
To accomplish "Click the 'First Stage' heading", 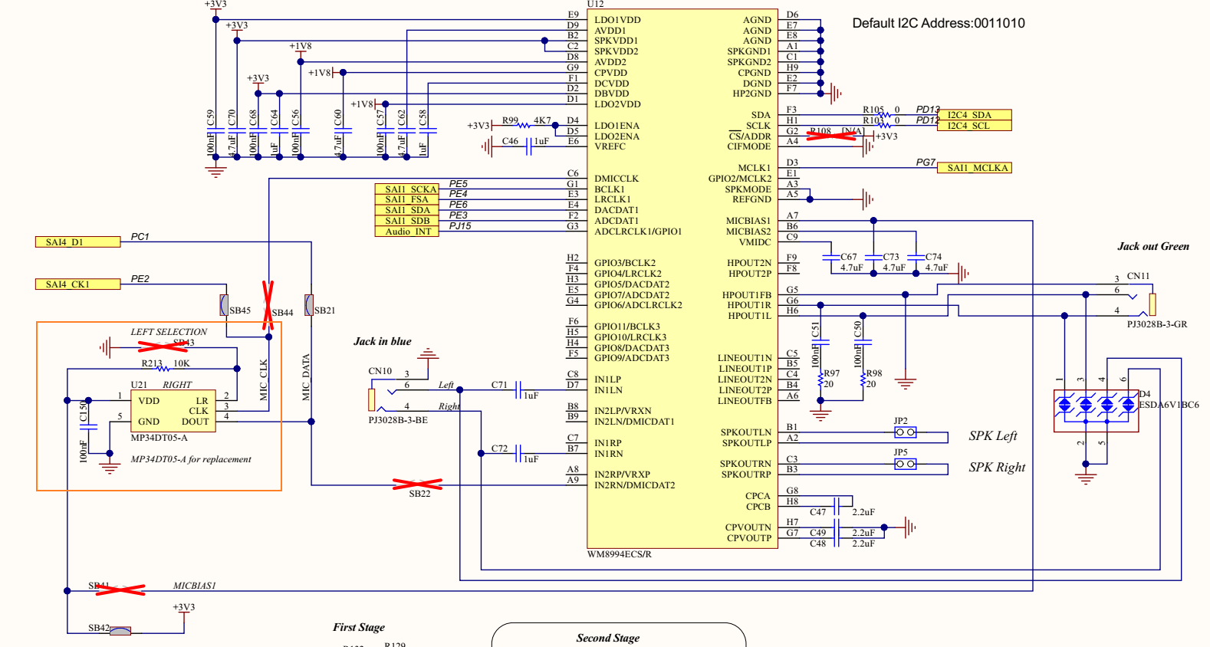I will pos(359,627).
